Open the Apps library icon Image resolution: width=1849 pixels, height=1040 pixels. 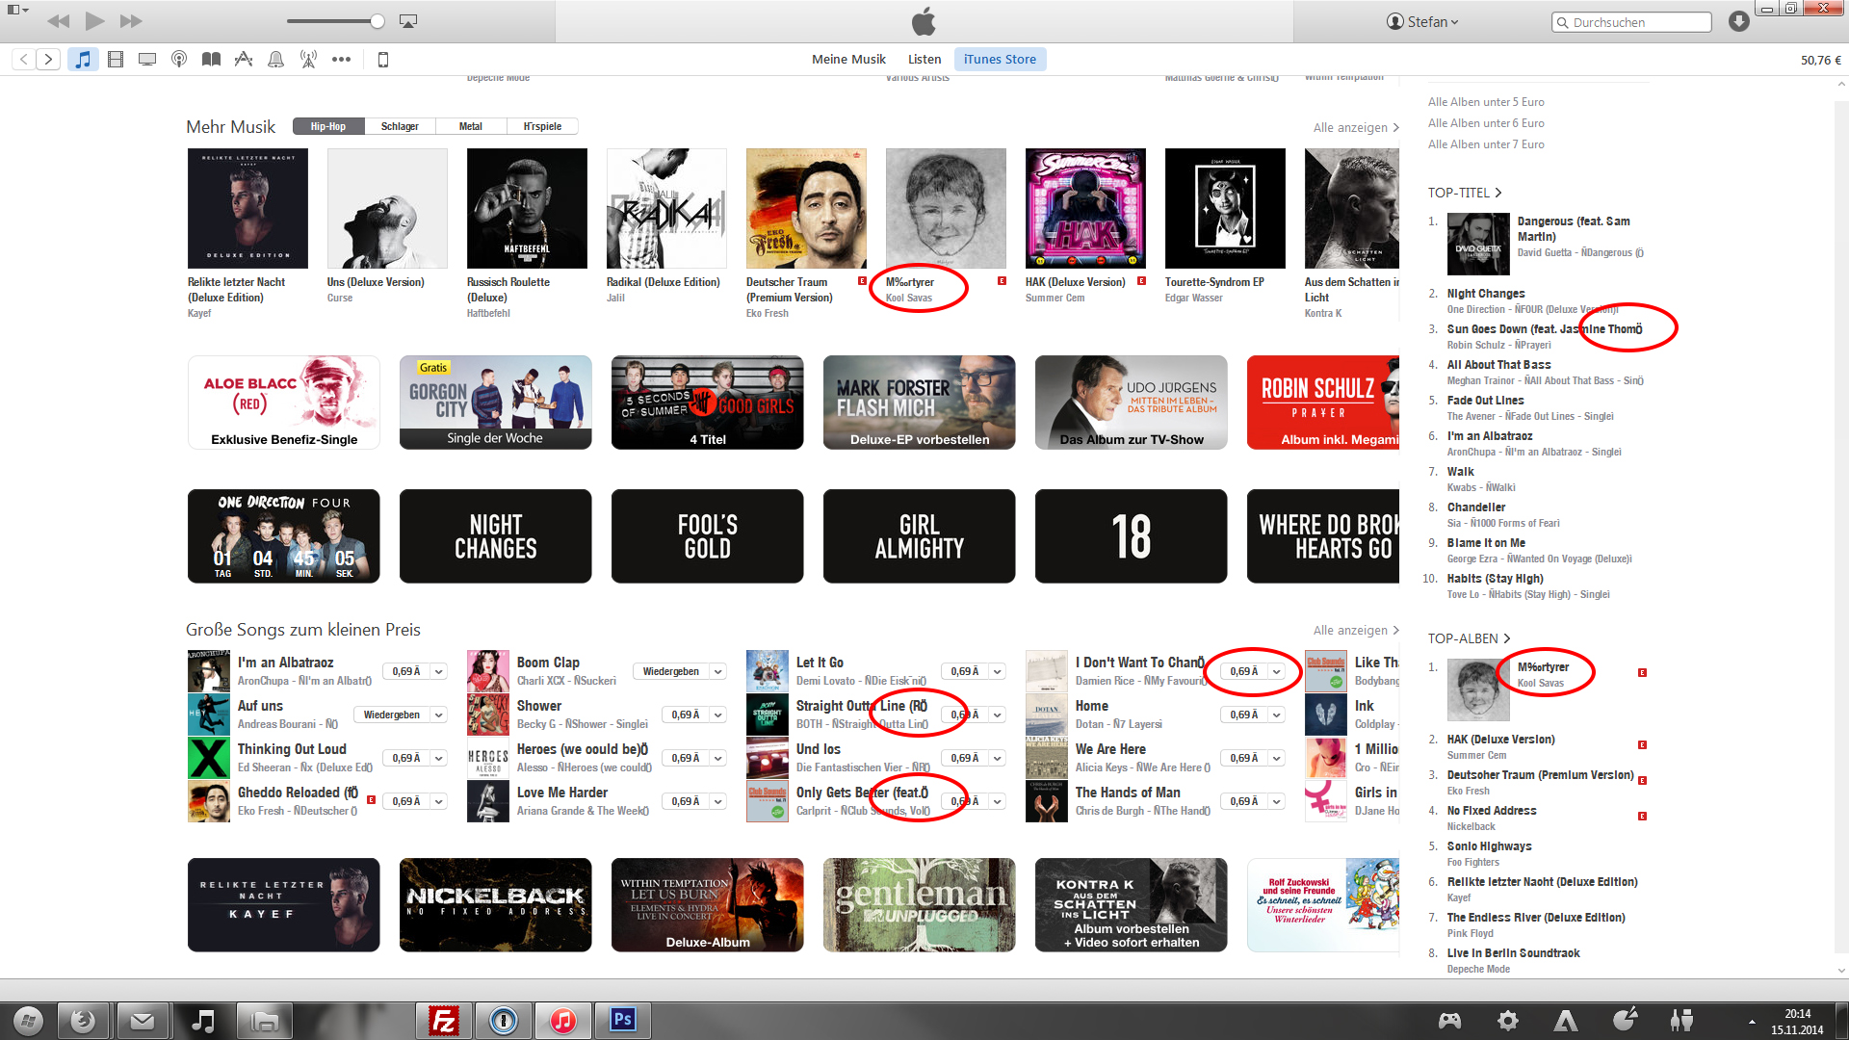coord(244,60)
